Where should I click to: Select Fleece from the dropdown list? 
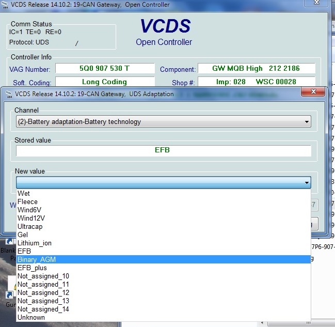(x=164, y=201)
